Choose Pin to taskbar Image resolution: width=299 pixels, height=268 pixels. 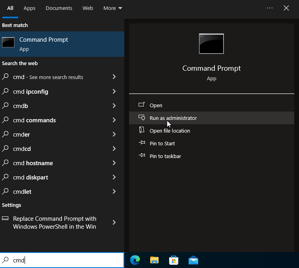pos(212,156)
